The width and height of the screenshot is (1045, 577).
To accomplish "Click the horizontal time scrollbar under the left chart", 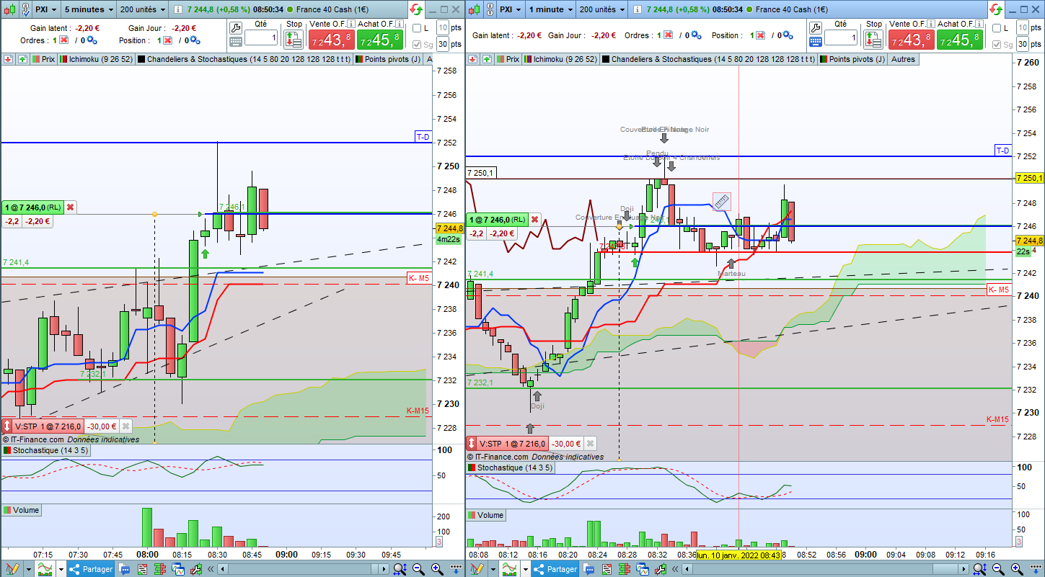I will coord(303,569).
